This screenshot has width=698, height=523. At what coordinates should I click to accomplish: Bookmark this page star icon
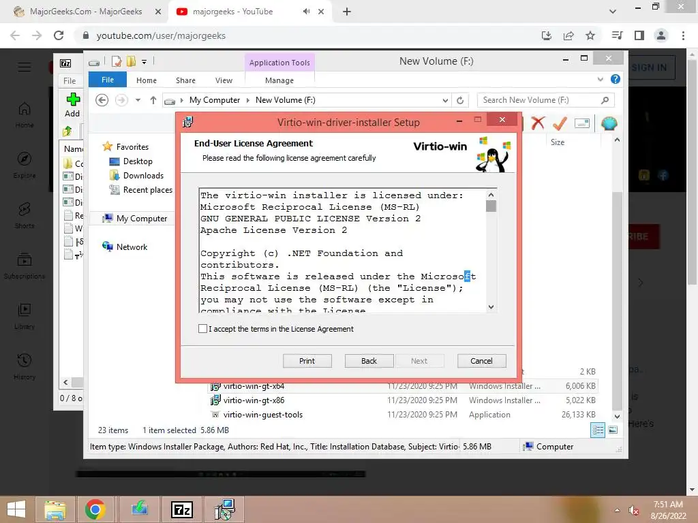point(590,35)
